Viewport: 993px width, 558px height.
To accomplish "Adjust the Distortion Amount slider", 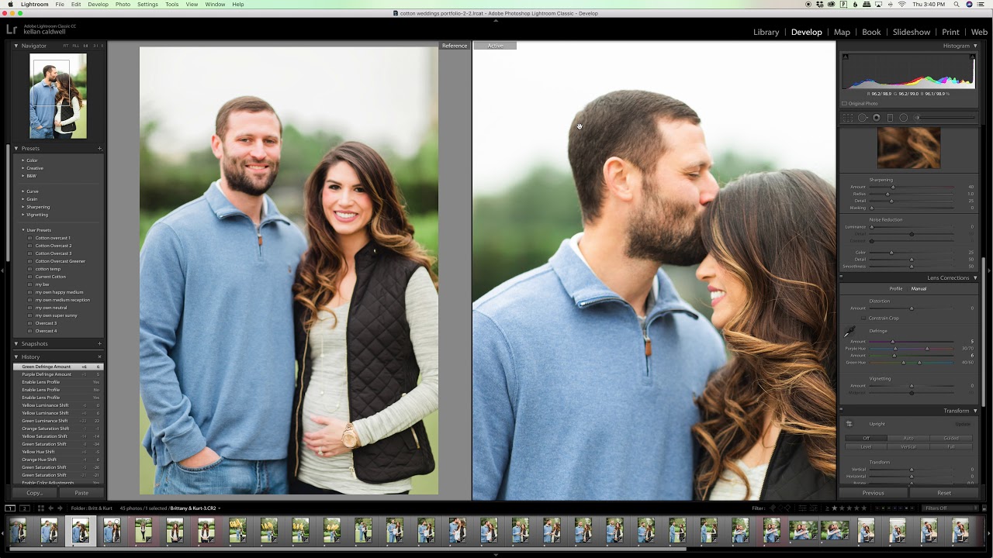I will 912,308.
